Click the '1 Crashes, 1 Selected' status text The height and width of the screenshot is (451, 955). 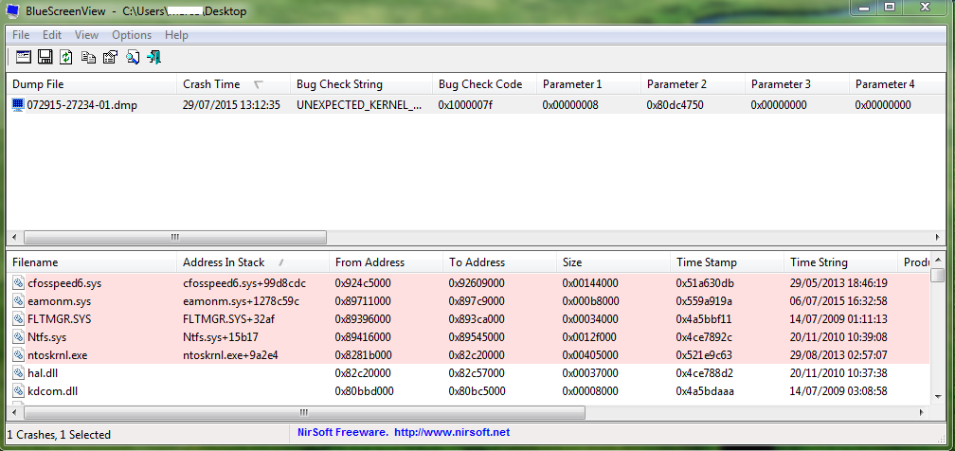[x=59, y=435]
